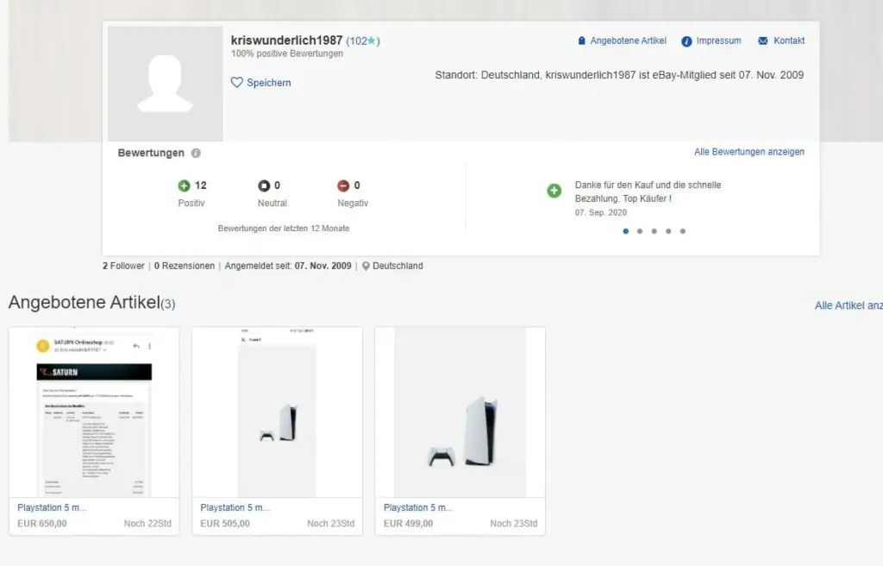Click the default user profile avatar

[165, 84]
